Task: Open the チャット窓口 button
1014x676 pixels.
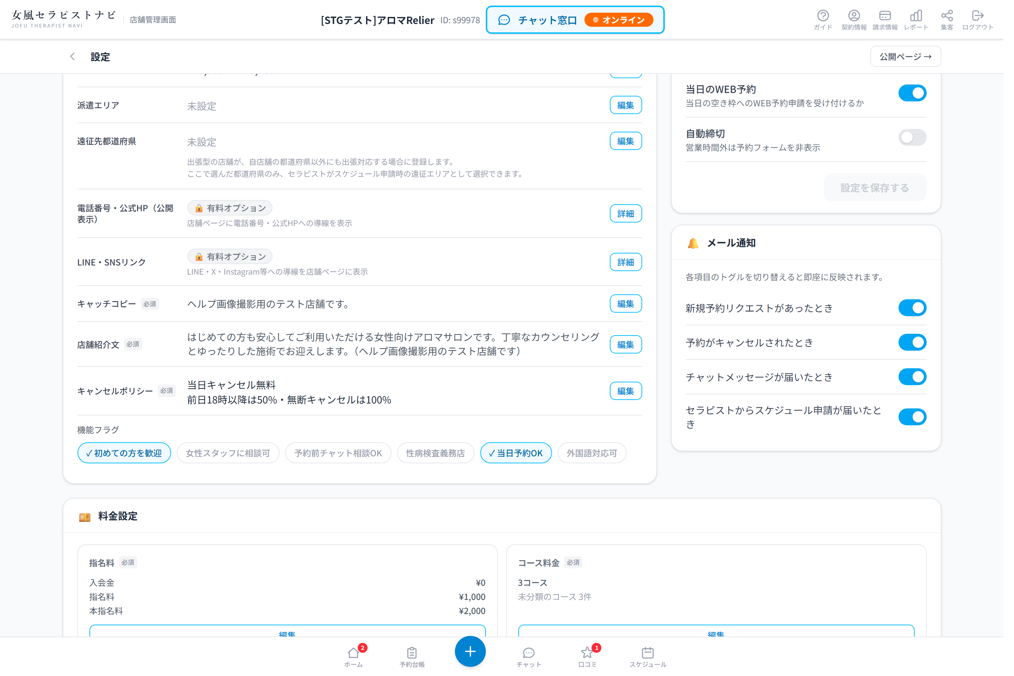Action: 581,20
